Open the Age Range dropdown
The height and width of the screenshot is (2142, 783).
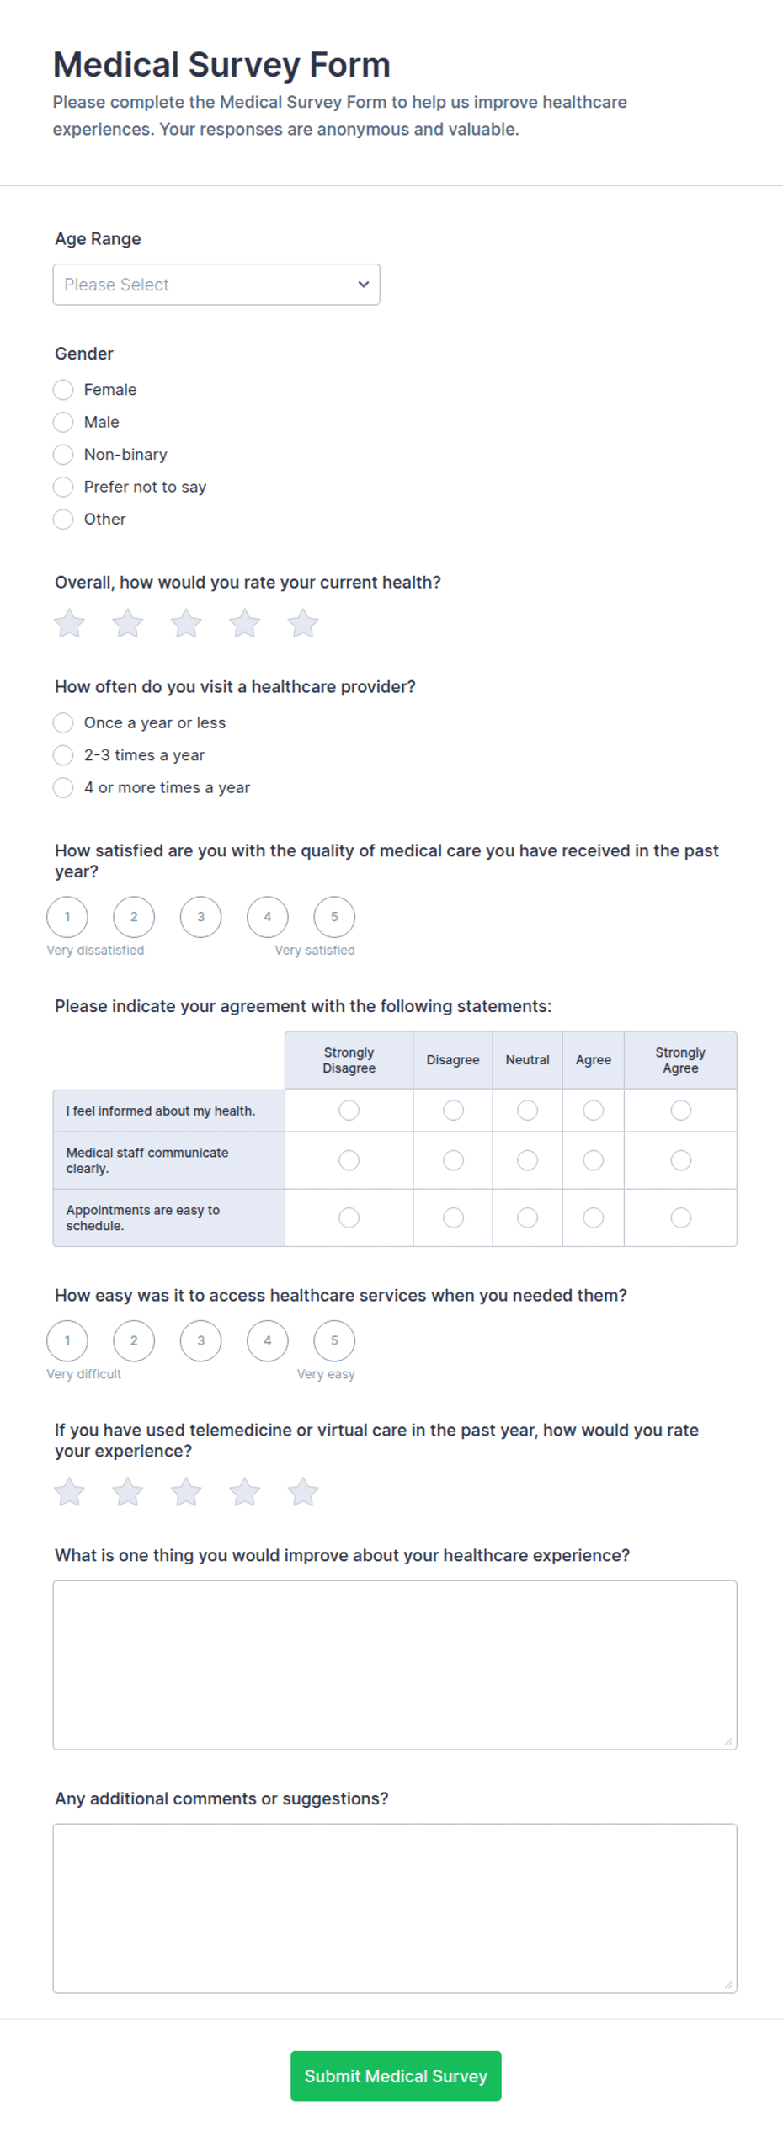(216, 285)
